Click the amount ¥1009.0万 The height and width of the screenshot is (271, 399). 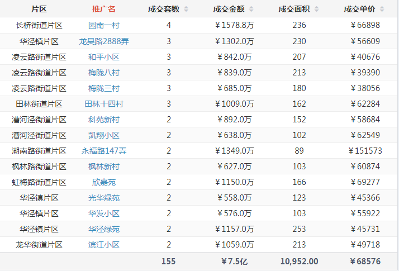pyautogui.click(x=234, y=104)
